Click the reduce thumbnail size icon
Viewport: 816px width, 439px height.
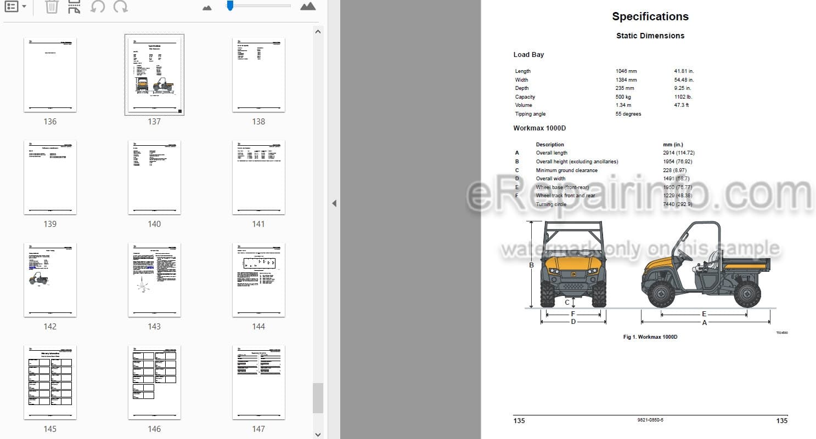[x=207, y=8]
